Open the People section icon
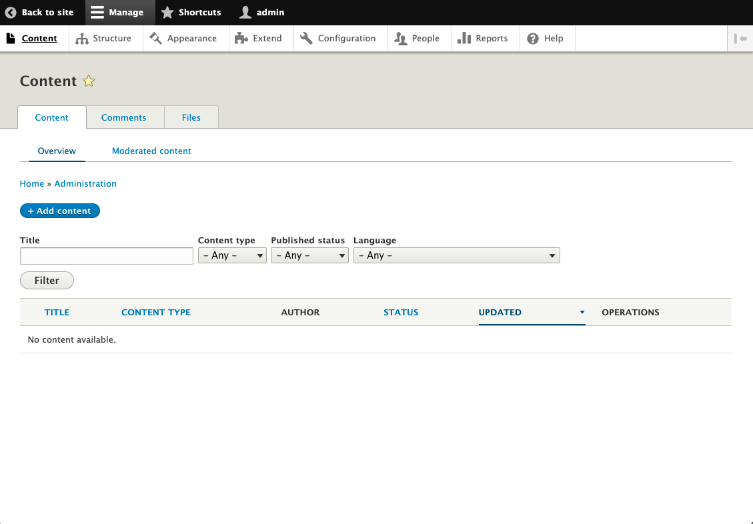Viewport: 753px width, 524px height. click(x=400, y=38)
